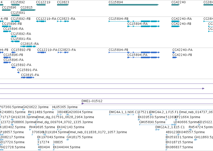Click EST GH20622.3prime
The image size is (213, 151).
coord(36,107)
